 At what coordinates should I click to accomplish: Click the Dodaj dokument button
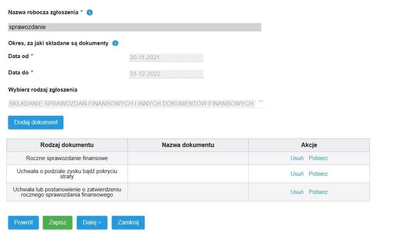36,122
